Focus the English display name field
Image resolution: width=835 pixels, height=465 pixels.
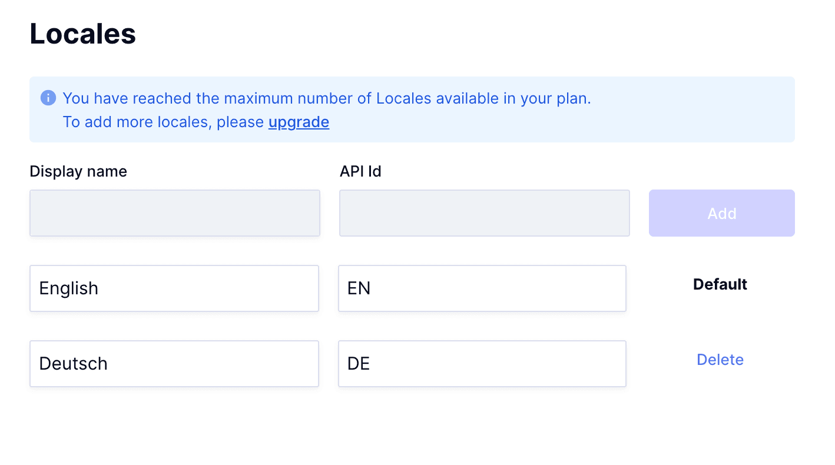click(x=174, y=288)
